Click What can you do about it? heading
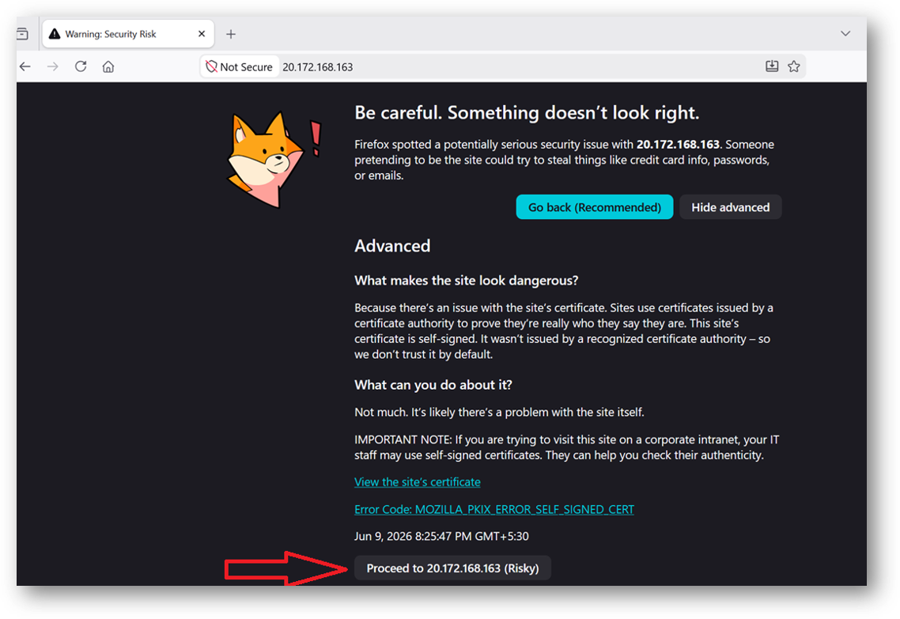Image resolution: width=900 pixels, height=619 pixels. click(433, 385)
